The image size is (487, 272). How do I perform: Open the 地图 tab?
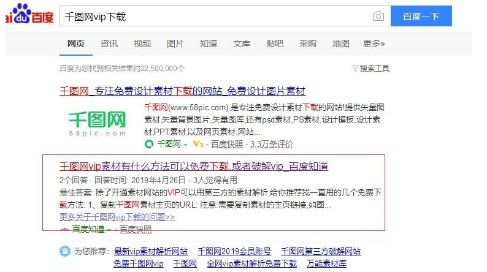click(340, 43)
